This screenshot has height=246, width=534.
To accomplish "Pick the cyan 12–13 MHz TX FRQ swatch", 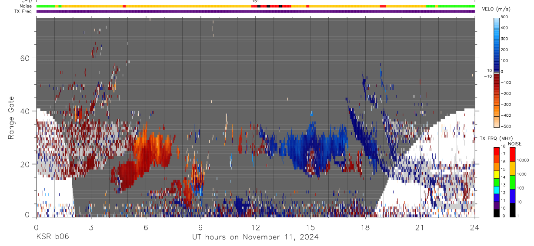I will coord(497,189).
